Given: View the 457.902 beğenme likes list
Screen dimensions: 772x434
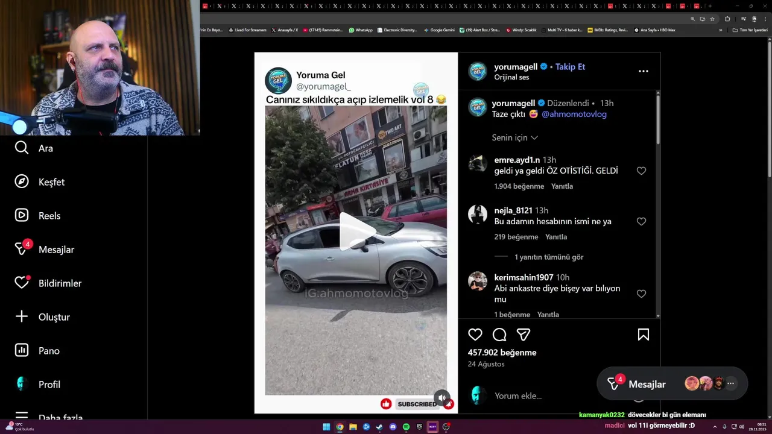Looking at the screenshot, I should [502, 353].
